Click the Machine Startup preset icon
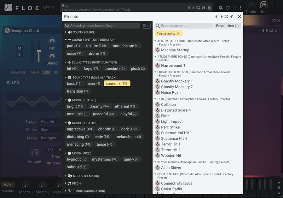This screenshot has width=283, height=198. pos(157,50)
